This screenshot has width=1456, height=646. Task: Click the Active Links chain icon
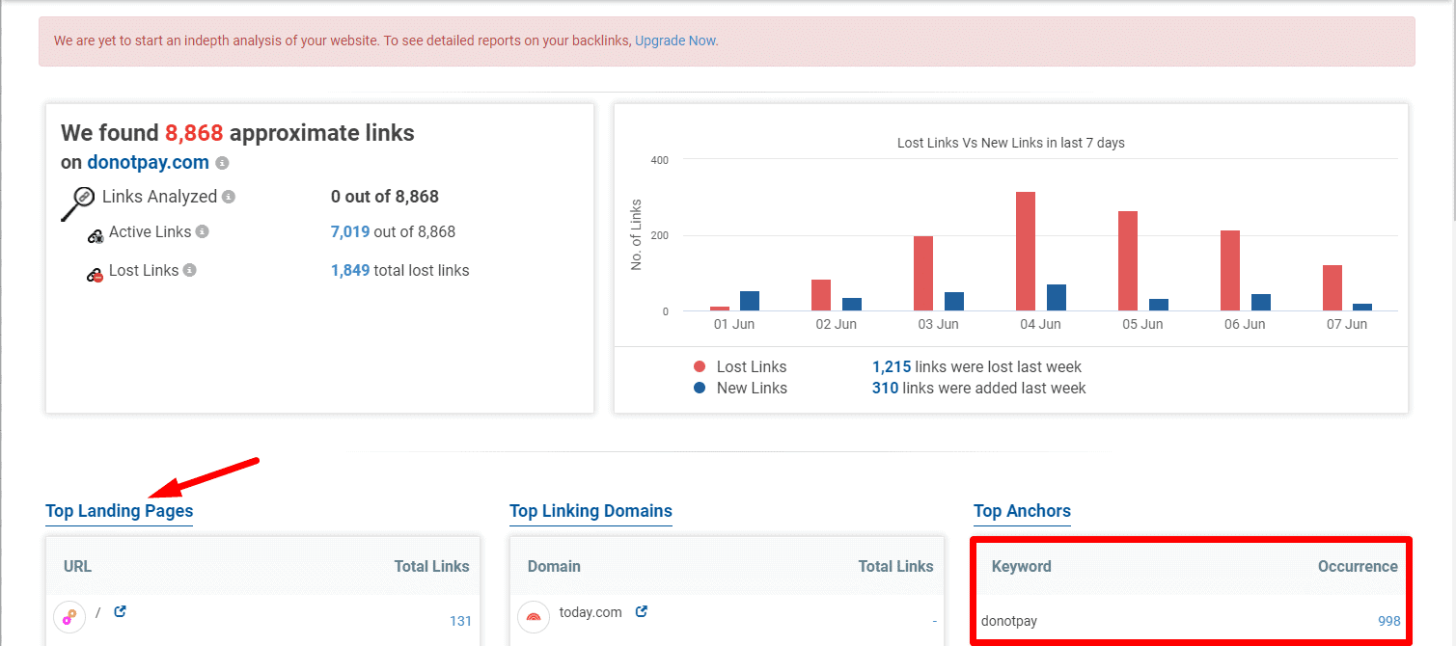point(95,234)
